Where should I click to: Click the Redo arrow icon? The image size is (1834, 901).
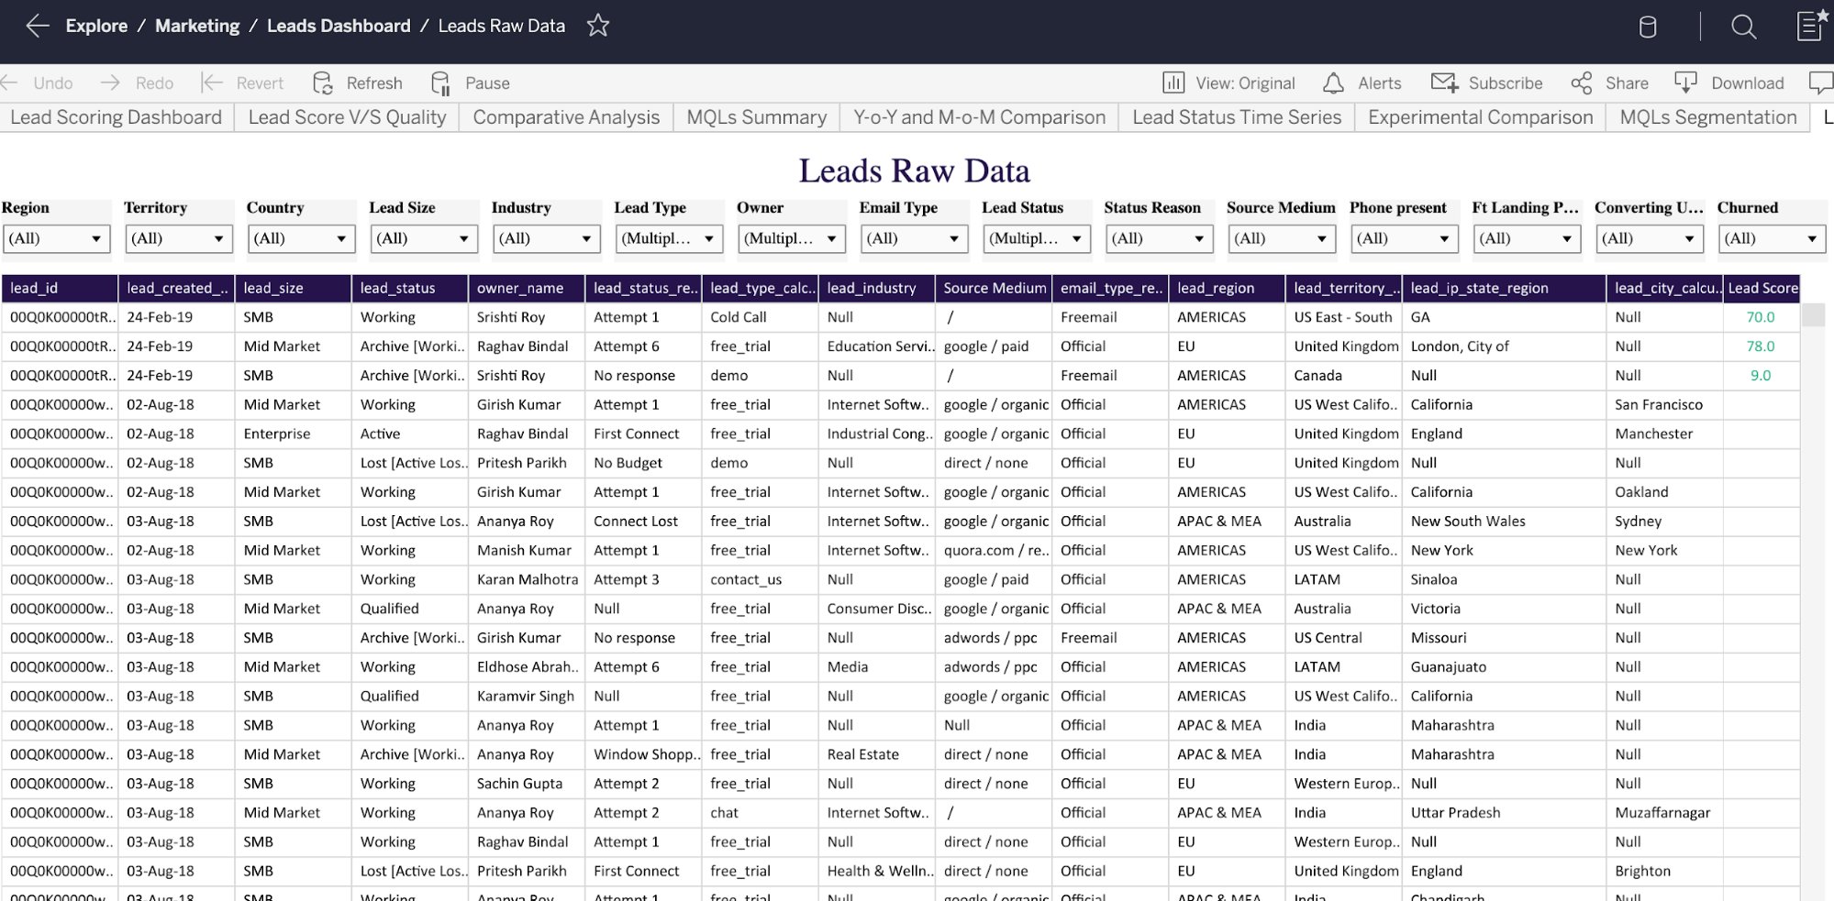pyautogui.click(x=111, y=82)
